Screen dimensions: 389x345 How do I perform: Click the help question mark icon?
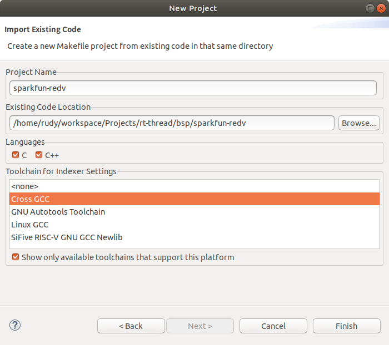[x=15, y=326]
